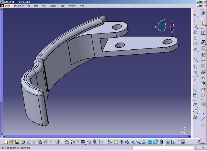Select the Rotate view tool
Viewport: 207px width, 151px height.
(127, 142)
